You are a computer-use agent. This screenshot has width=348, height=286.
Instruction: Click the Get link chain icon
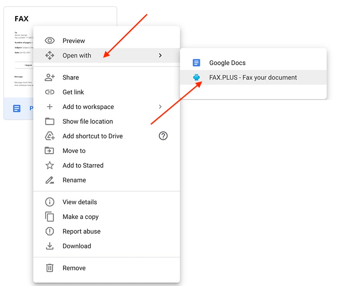[x=50, y=92]
